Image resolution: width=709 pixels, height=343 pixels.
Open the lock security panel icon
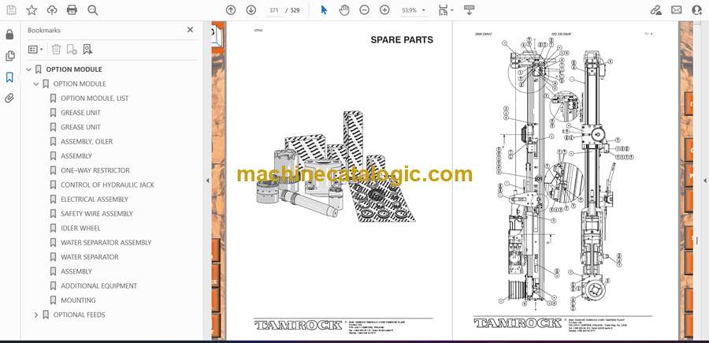pos(9,35)
